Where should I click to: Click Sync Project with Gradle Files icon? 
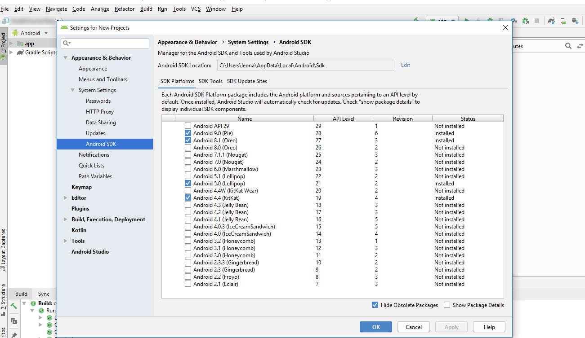(x=551, y=21)
